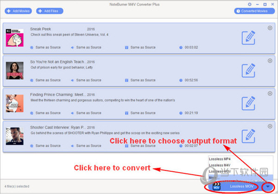Remove So You're Not an English Teach item
The image size is (278, 194).
270,61
